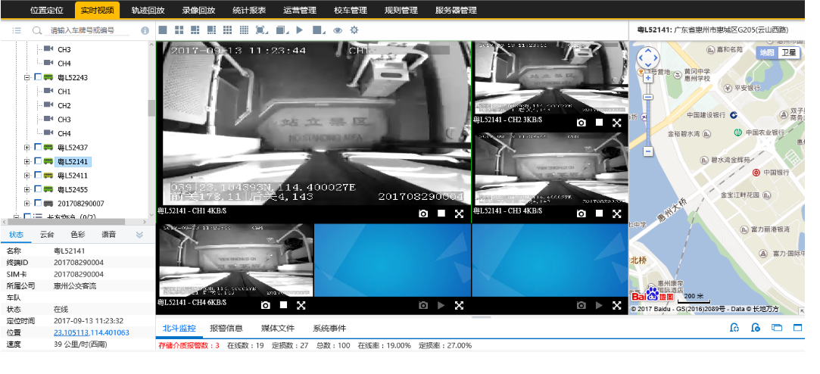Click the settings gear in video toolbar
This screenshot has height=374, width=820.
[x=354, y=30]
